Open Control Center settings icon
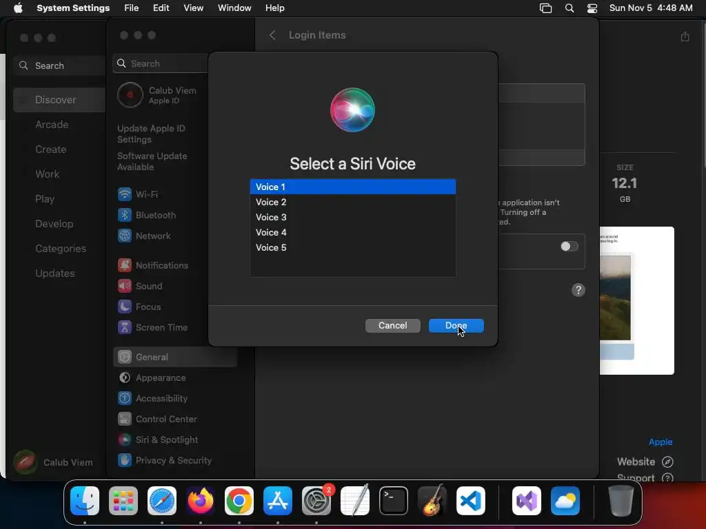This screenshot has width=706, height=529. tap(125, 419)
